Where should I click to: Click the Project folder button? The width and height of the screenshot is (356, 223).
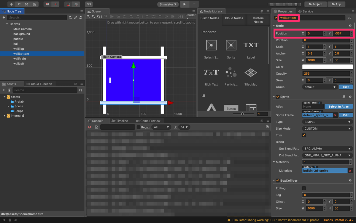[x=316, y=4]
